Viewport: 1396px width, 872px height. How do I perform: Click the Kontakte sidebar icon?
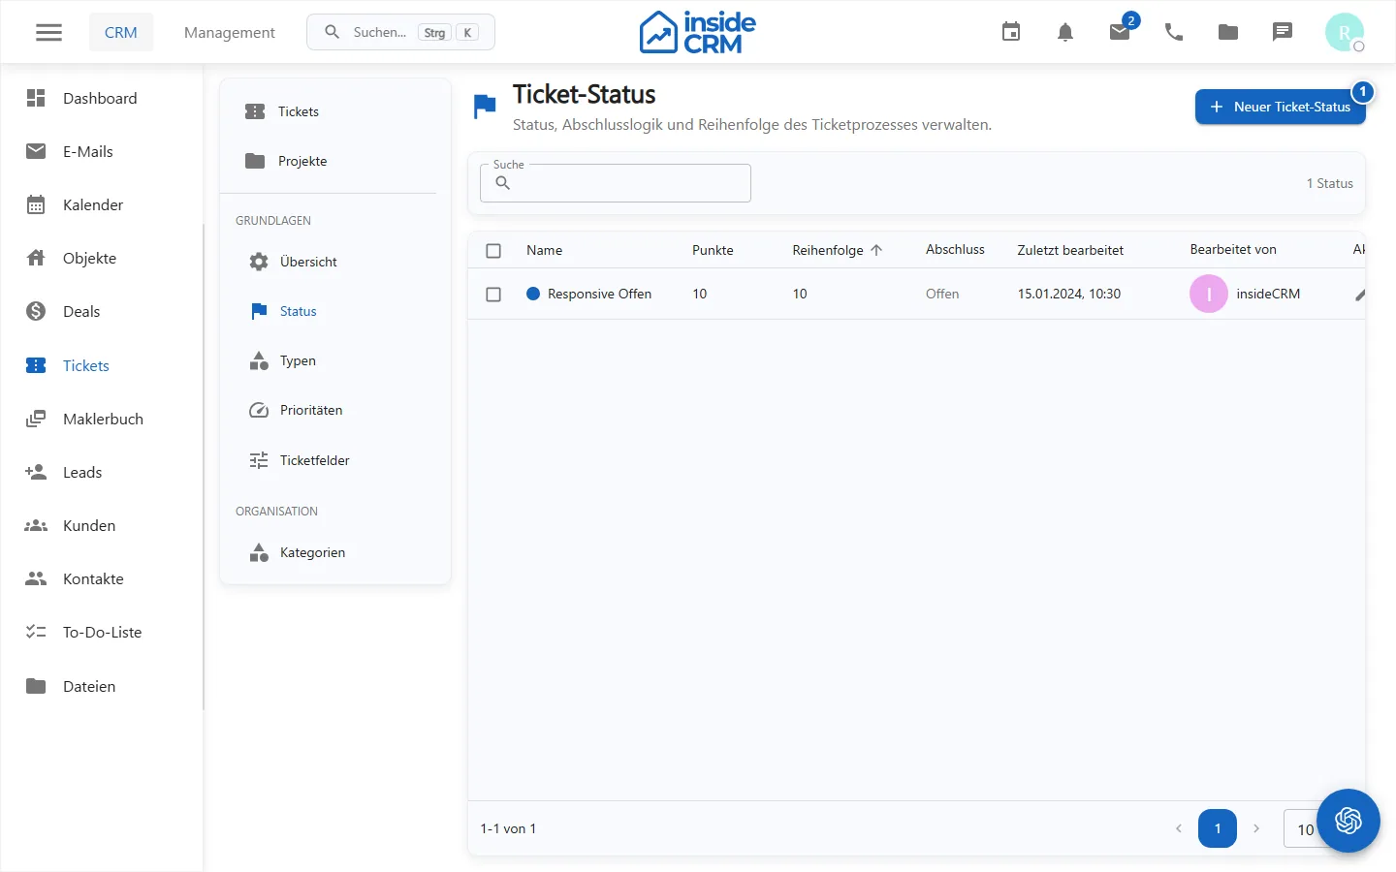(36, 578)
